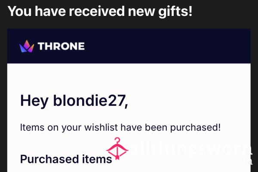Viewport: 258px width, 172px height.
Task: Click the '.com' watermark text
Action: [x=241, y=161]
